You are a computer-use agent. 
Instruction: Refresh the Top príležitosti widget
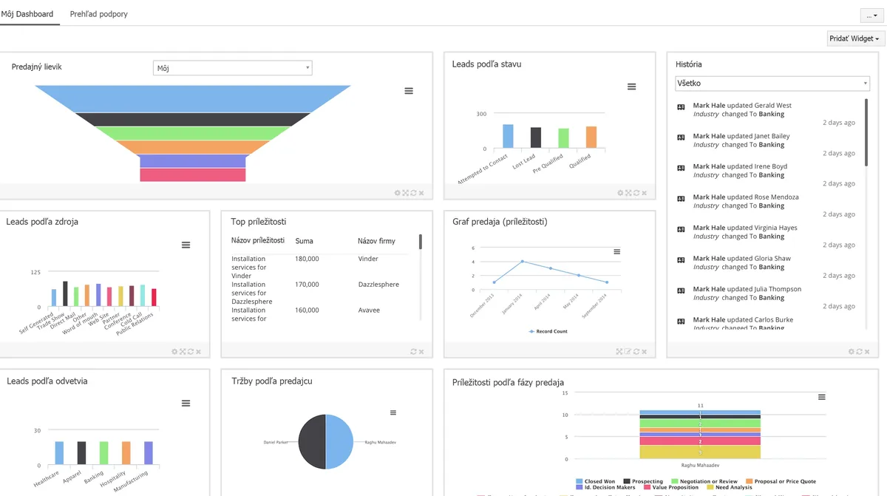(413, 352)
